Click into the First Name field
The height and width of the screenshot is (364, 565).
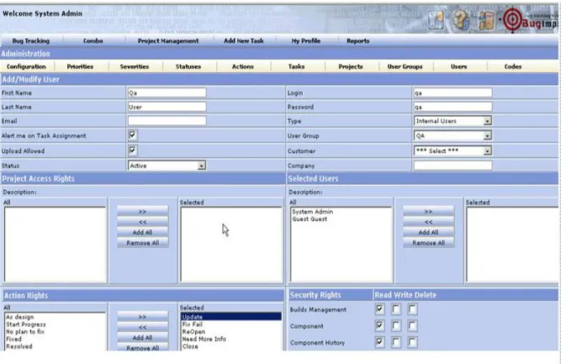(166, 93)
